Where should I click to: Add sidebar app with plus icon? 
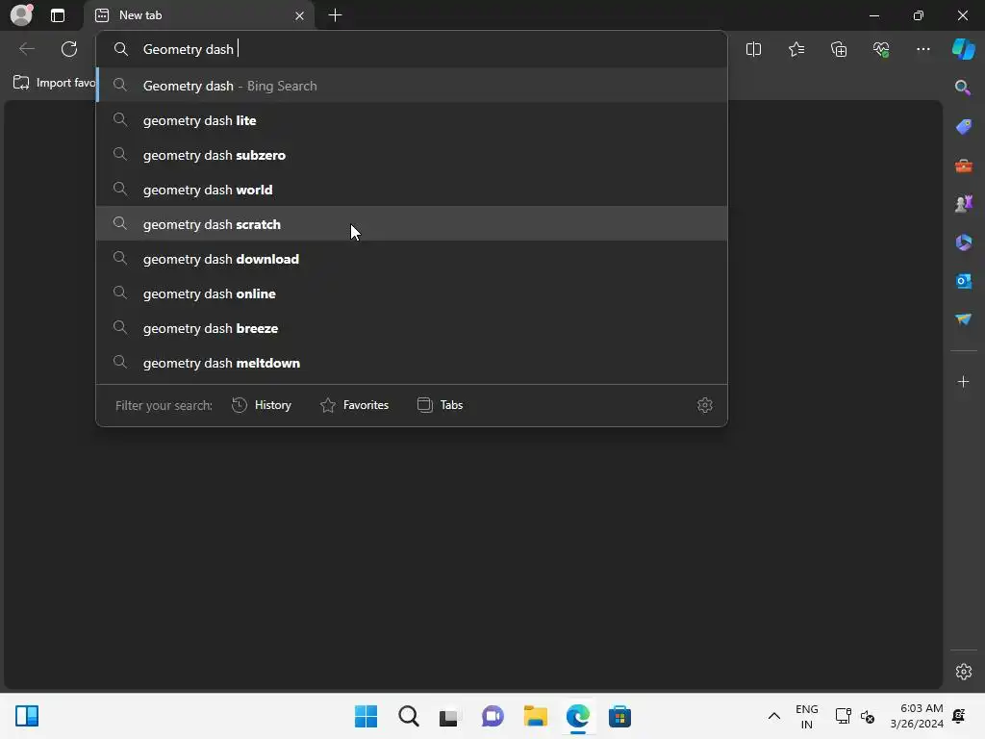[963, 381]
